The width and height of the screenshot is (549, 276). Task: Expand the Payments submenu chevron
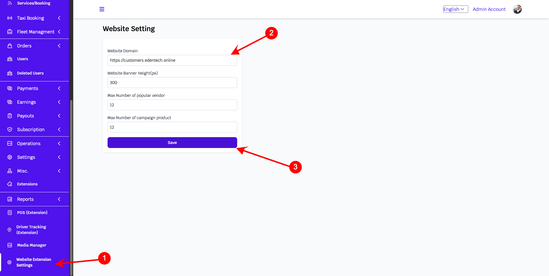[59, 88]
